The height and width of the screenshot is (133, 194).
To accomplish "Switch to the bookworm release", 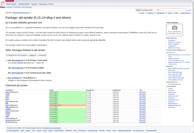I will pos(161,13).
